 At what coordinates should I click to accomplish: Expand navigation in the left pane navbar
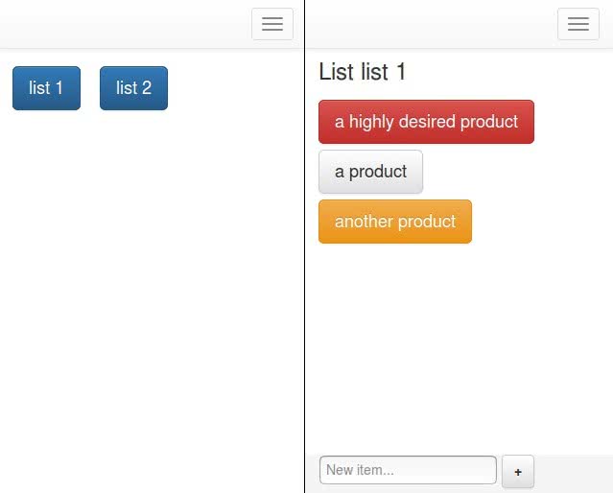[x=272, y=24]
